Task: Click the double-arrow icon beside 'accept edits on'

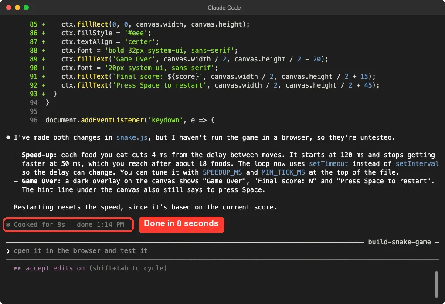Action: point(17,268)
